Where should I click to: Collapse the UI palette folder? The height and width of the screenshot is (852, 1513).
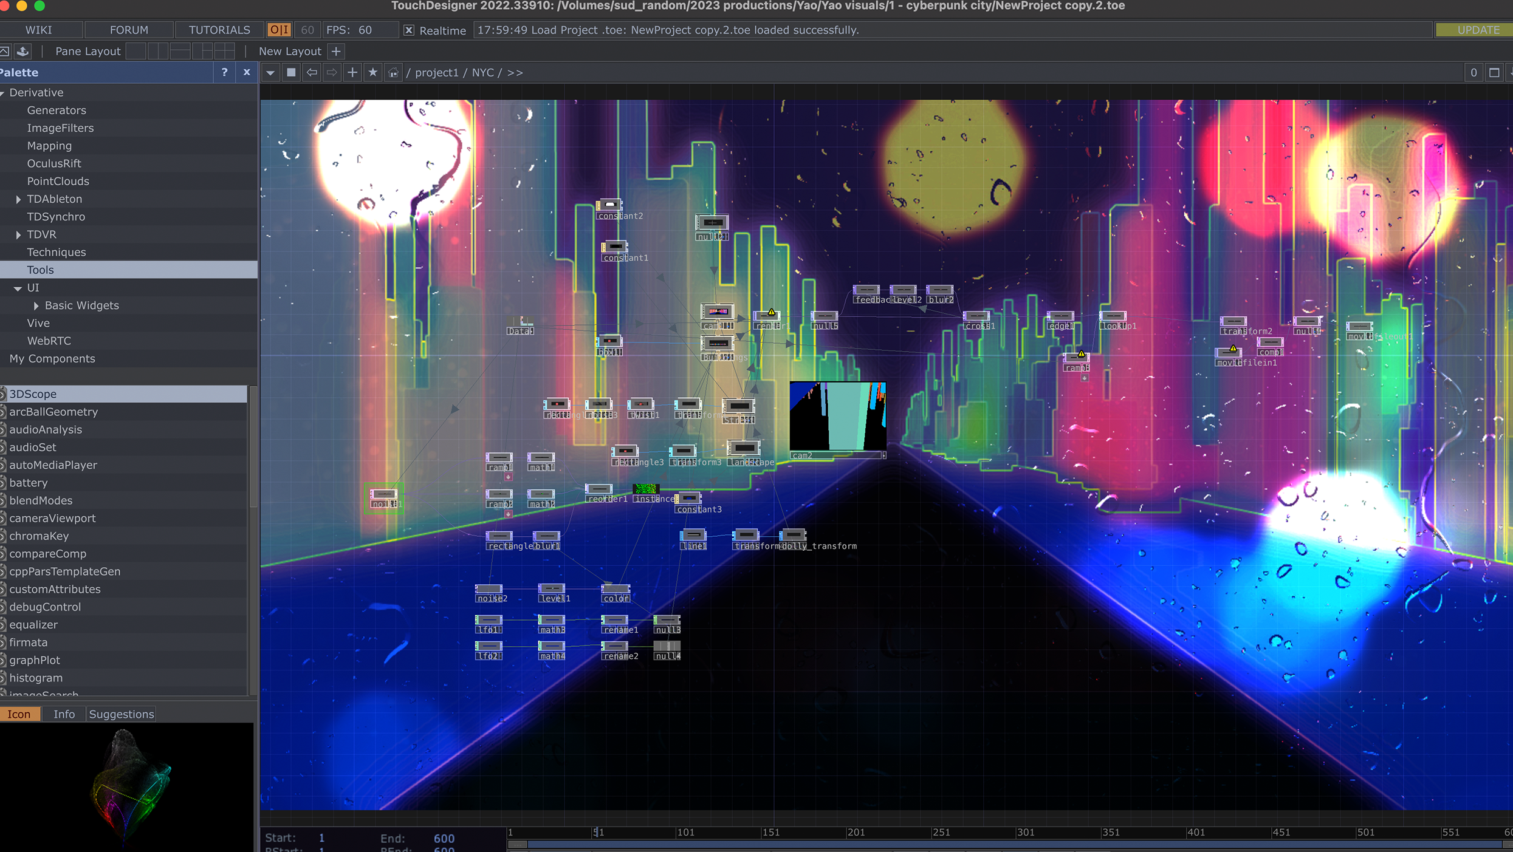pyautogui.click(x=18, y=288)
